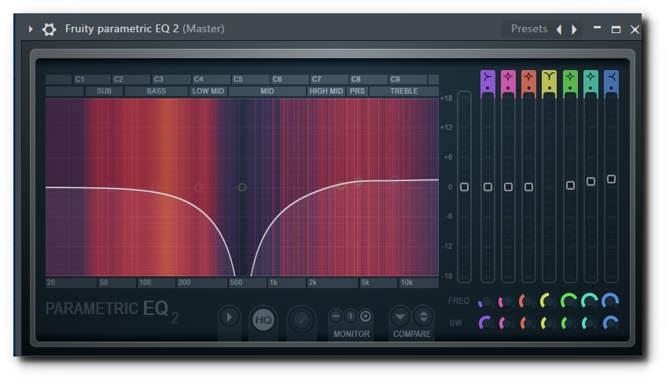This screenshot has width=666, height=381.
Task: Click COMPARE down-arrow store button
Action: (400, 316)
